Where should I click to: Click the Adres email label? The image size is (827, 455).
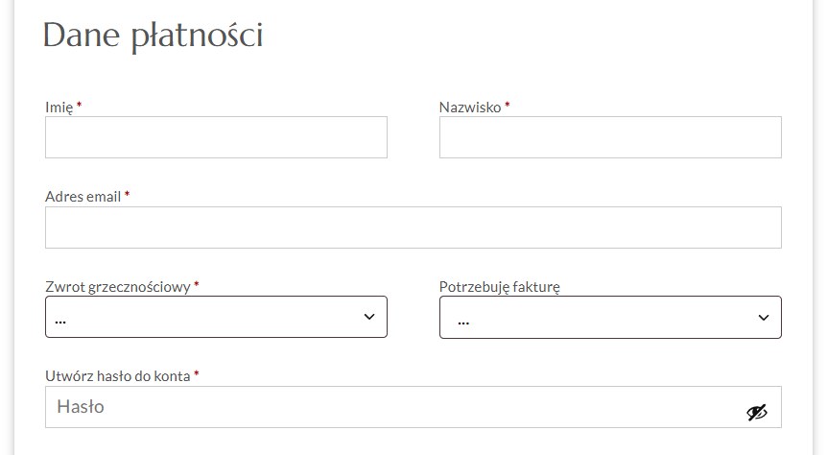pyautogui.click(x=83, y=197)
